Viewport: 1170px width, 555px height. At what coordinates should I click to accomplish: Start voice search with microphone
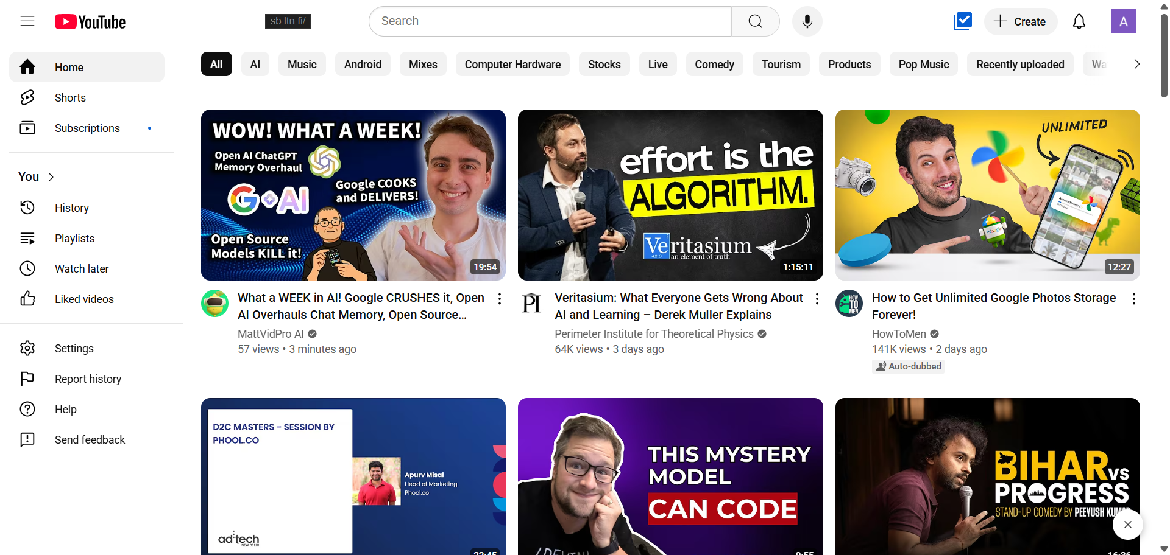click(x=807, y=21)
